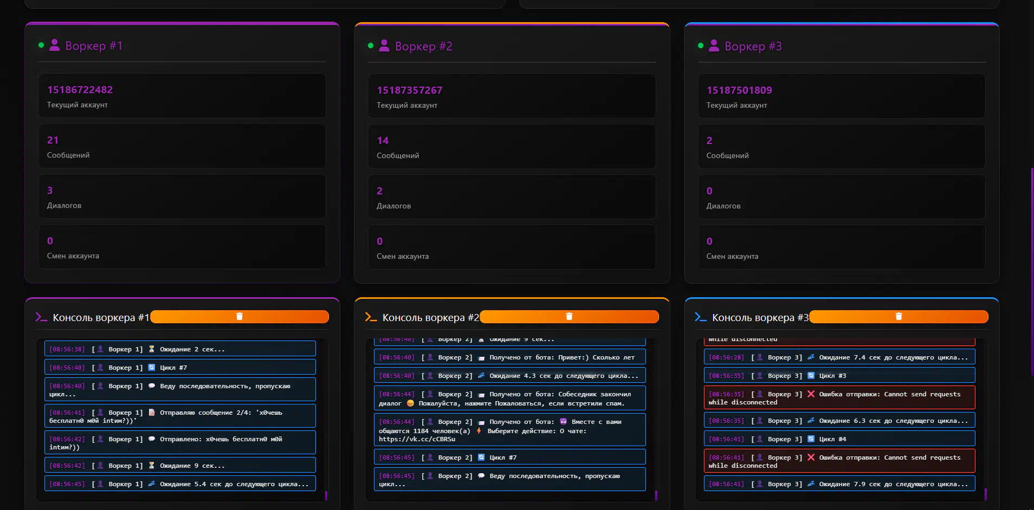
Task: Click terminal prompt icon of Консоль воркера #1
Action: pos(41,317)
